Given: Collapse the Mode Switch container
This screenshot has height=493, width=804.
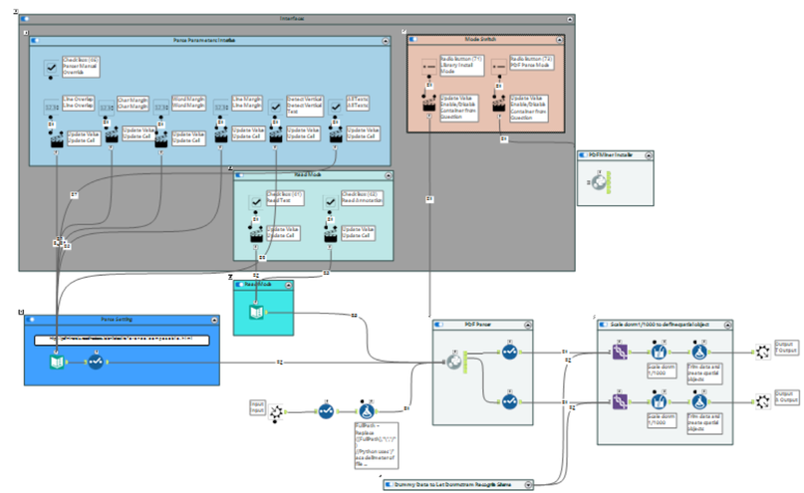Looking at the screenshot, I should click(x=560, y=40).
